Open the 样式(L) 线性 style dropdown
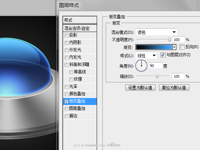The width and height of the screenshot is (200, 150). pyautogui.click(x=146, y=55)
